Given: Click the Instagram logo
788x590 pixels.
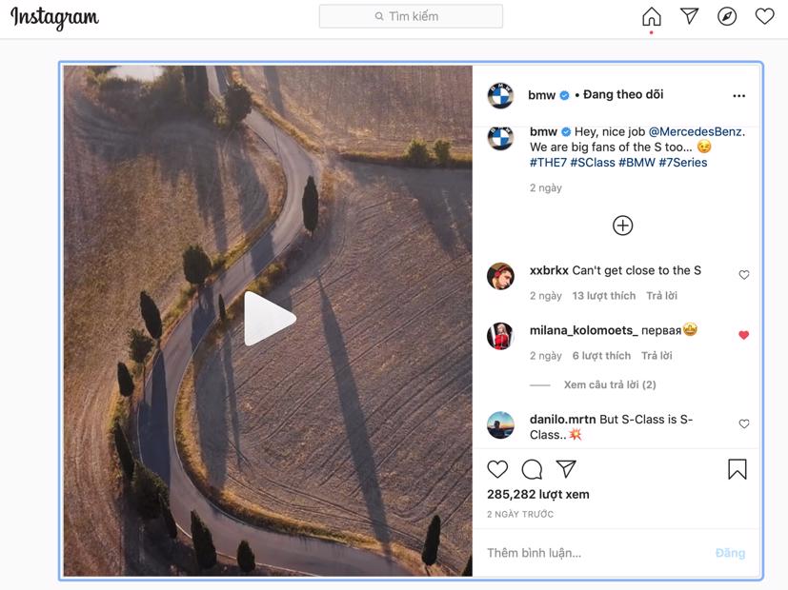Looking at the screenshot, I should click(54, 17).
